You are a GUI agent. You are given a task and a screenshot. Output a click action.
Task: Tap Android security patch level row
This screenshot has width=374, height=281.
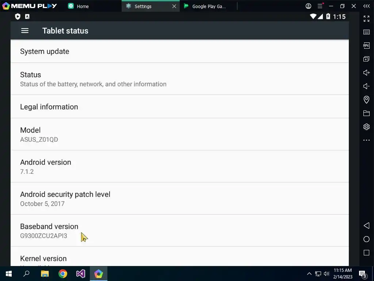tap(180, 199)
